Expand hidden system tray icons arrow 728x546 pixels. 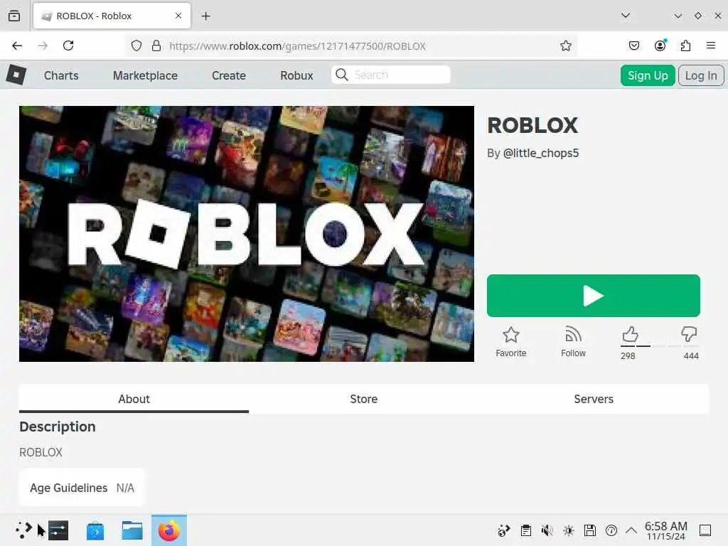pos(631,530)
